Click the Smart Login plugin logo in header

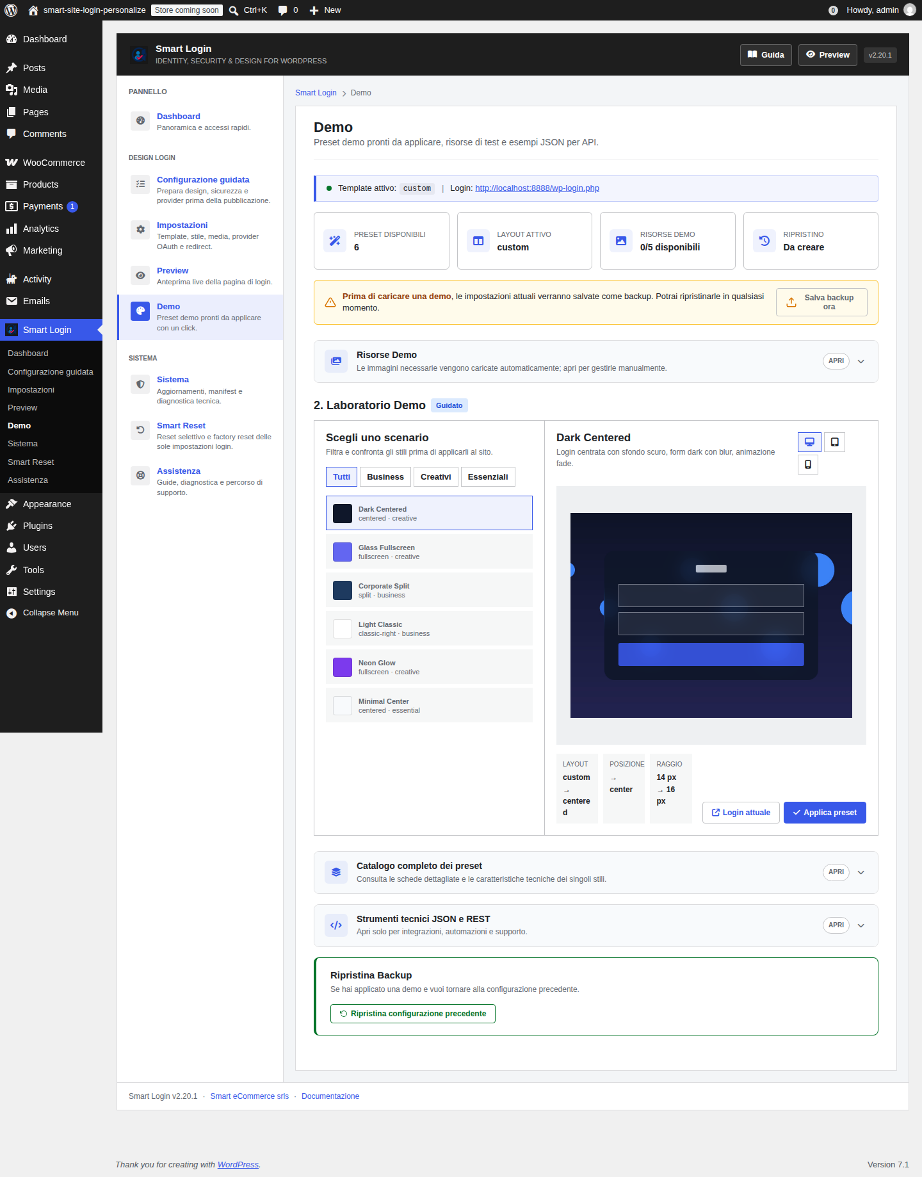(x=139, y=54)
